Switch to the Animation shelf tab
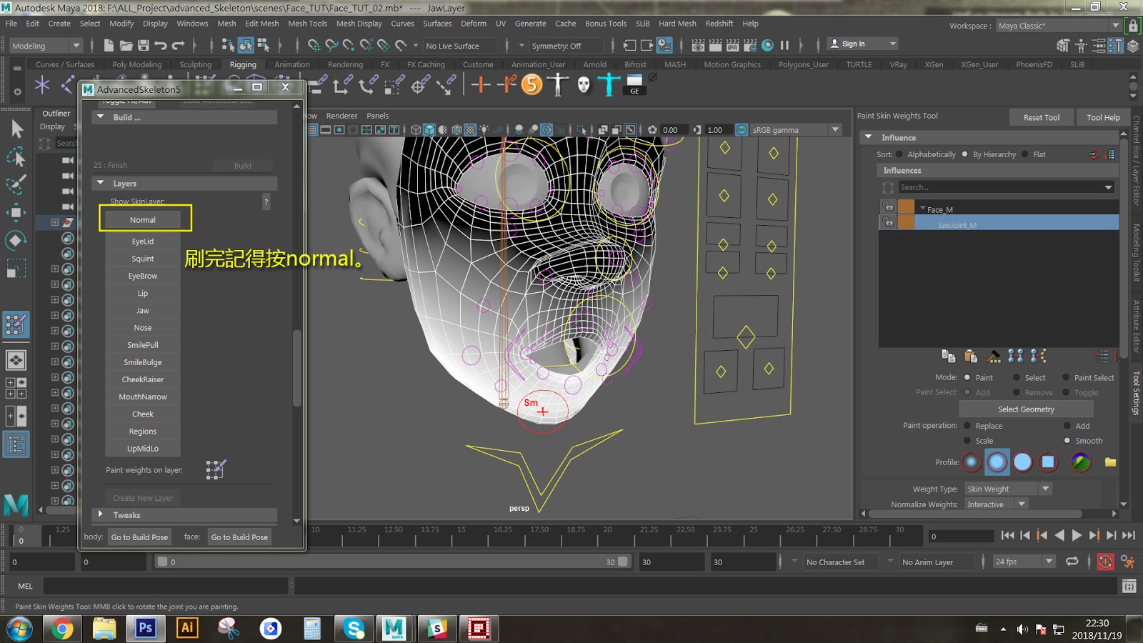1143x643 pixels. (291, 64)
